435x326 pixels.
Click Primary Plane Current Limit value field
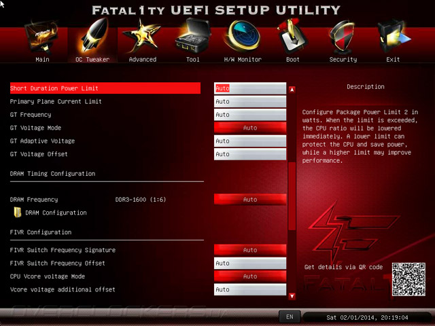250,101
